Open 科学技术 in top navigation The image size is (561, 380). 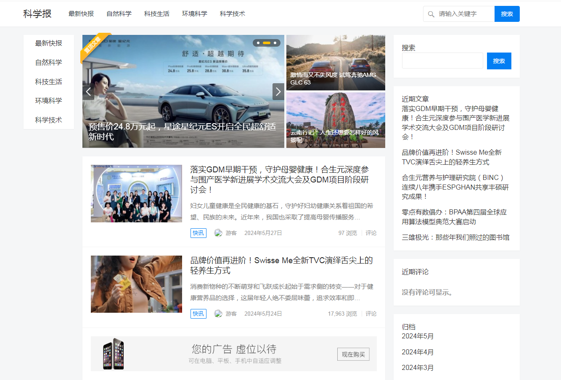[x=233, y=14]
